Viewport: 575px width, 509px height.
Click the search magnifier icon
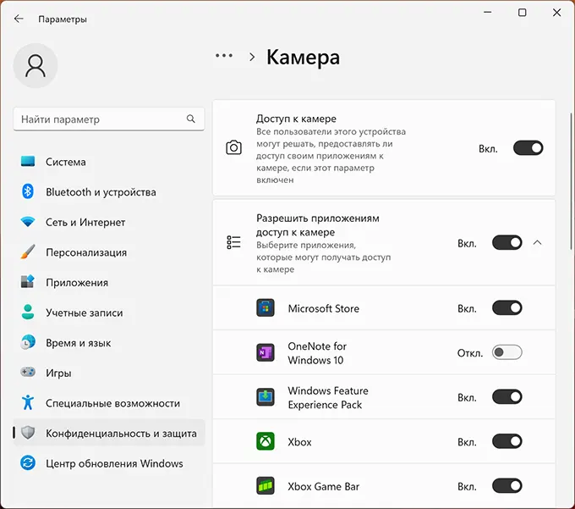(191, 119)
